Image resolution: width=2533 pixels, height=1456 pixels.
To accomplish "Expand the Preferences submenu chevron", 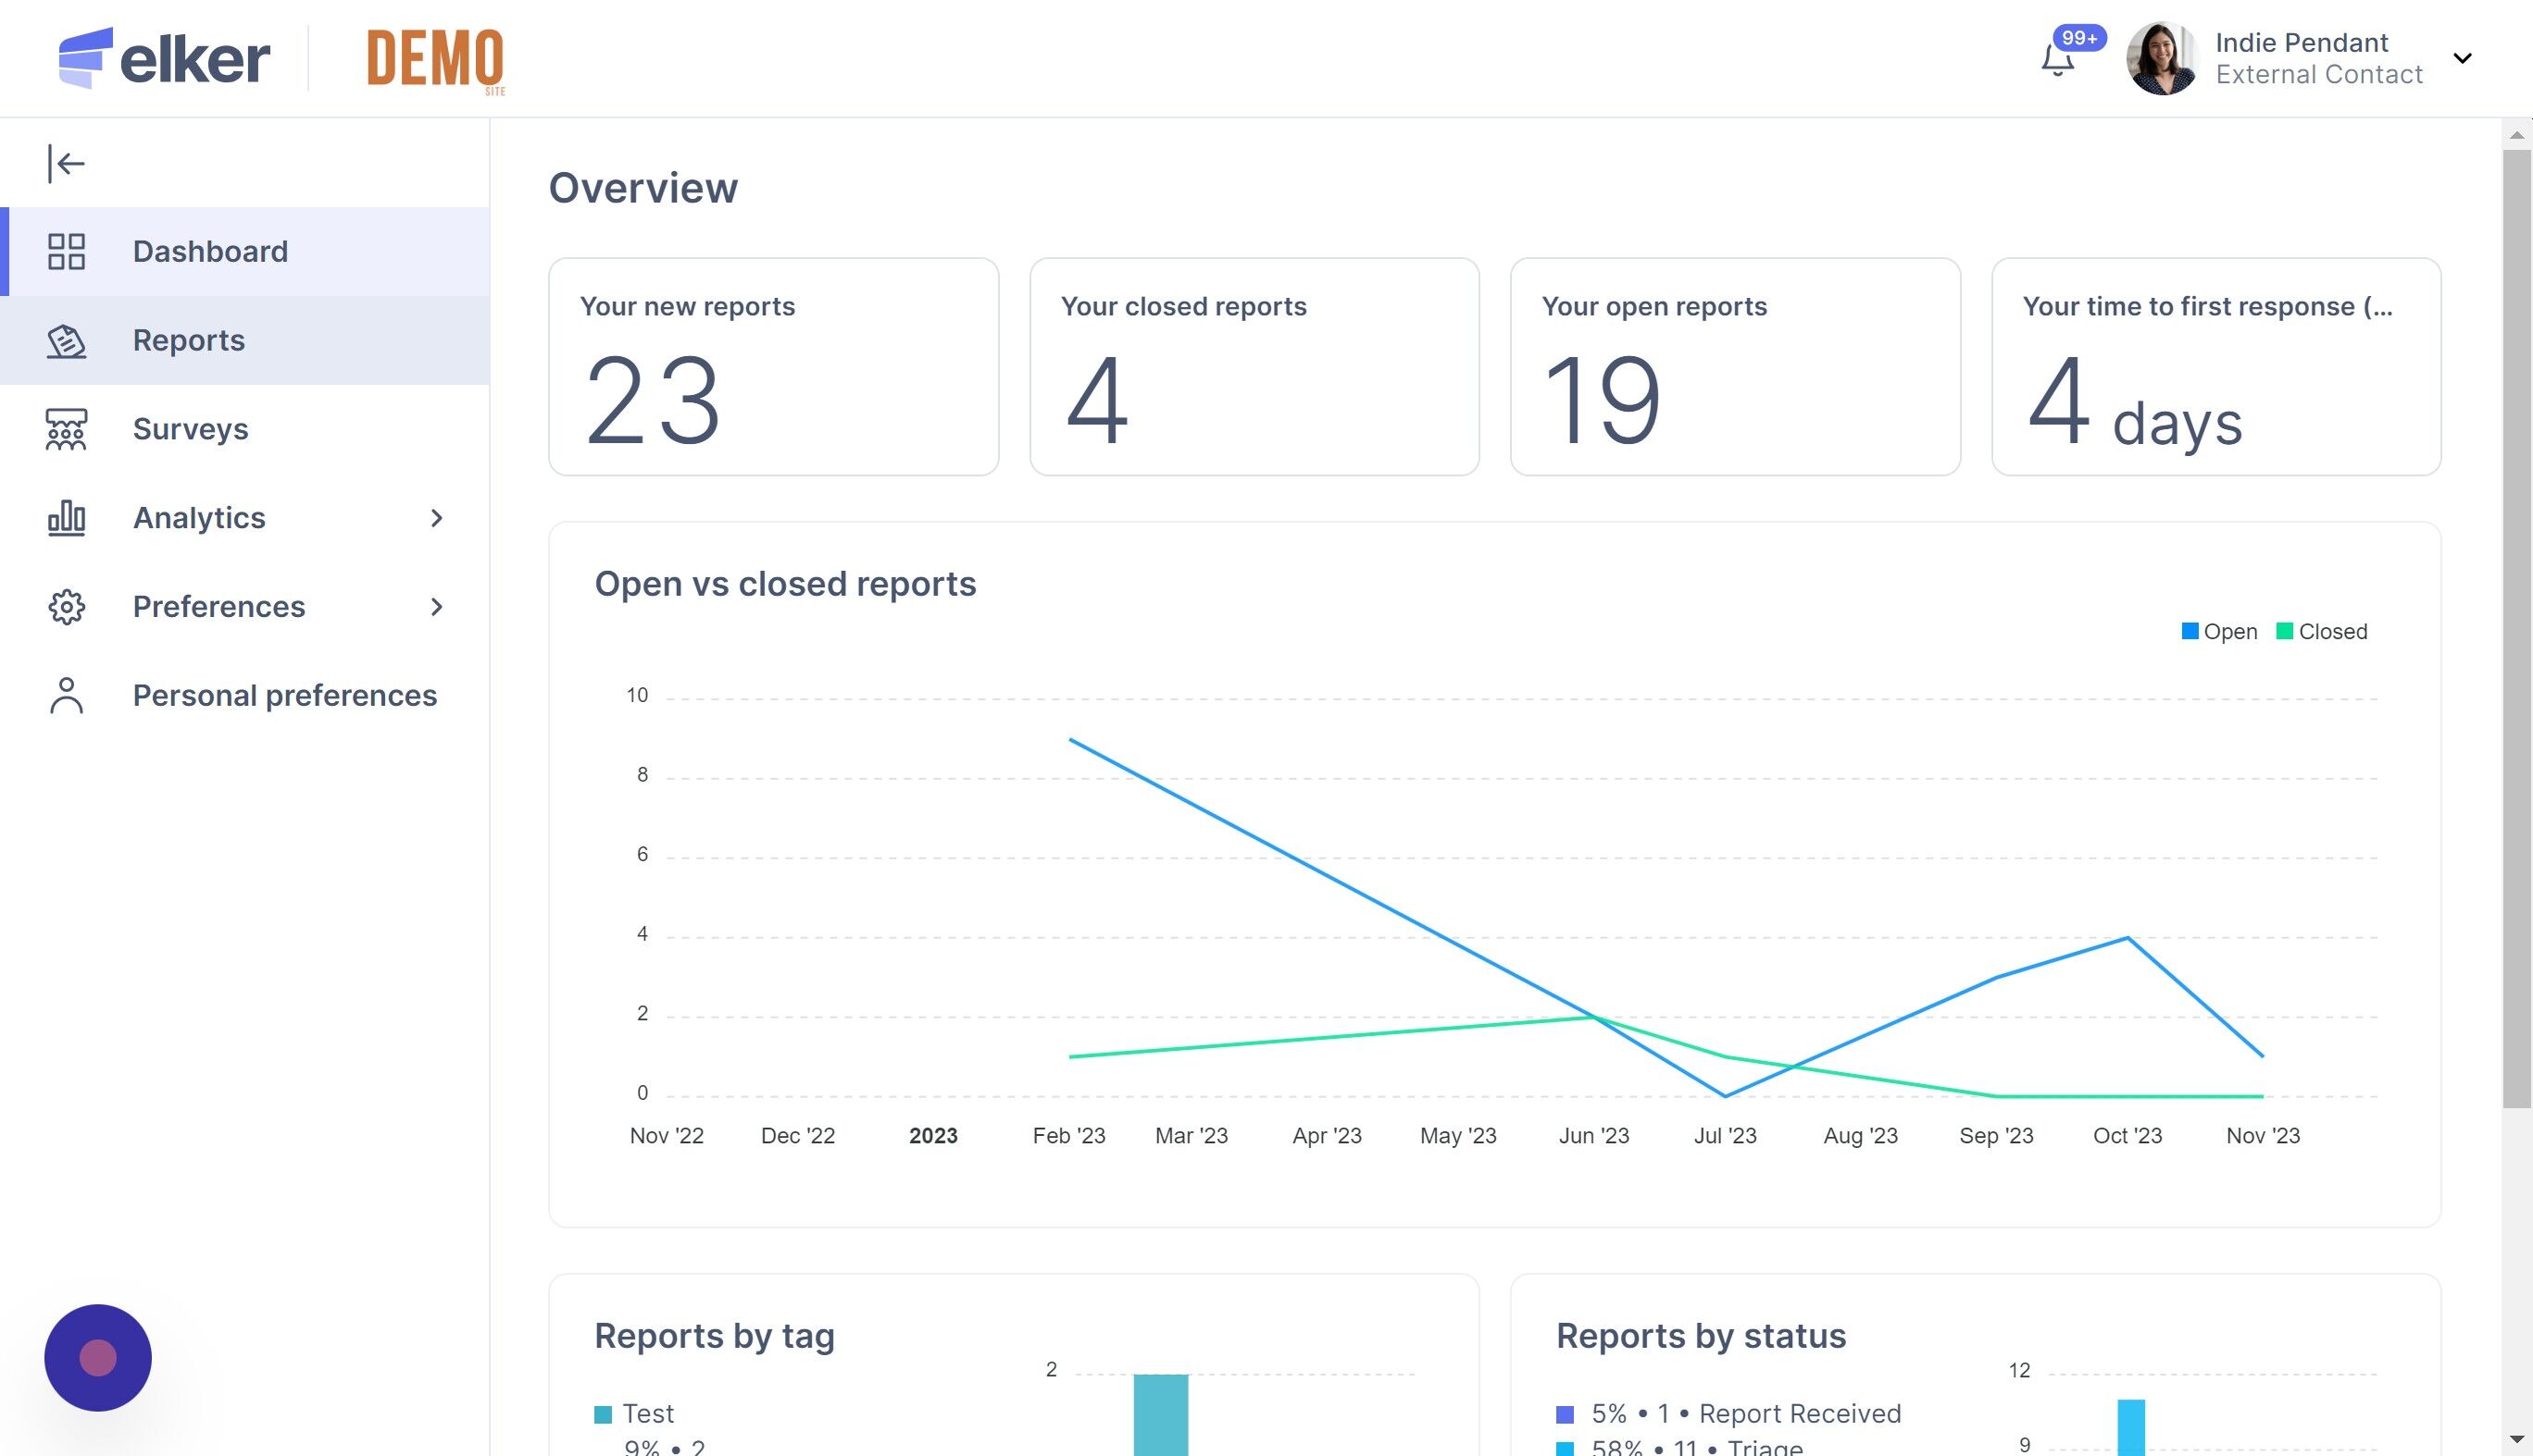I will pos(436,607).
